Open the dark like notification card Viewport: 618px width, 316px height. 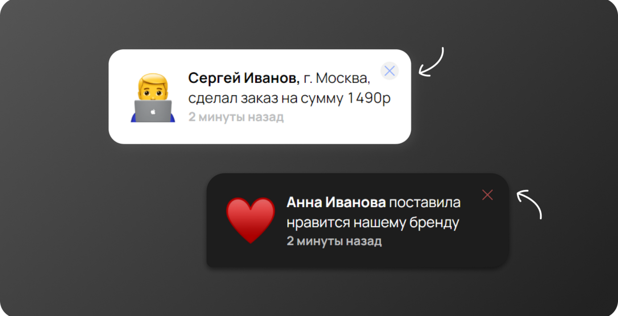pos(358,220)
